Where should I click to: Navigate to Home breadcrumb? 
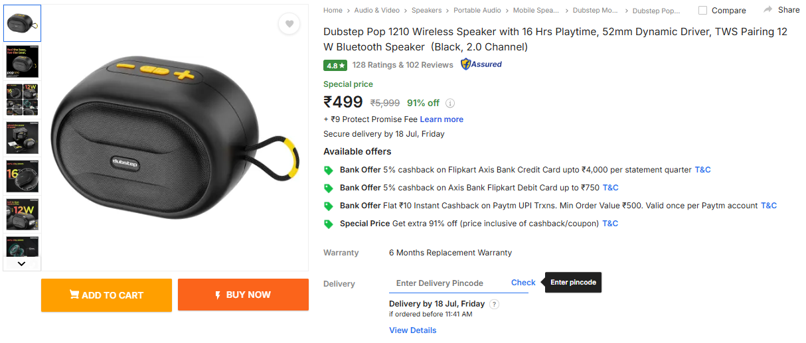(x=333, y=11)
